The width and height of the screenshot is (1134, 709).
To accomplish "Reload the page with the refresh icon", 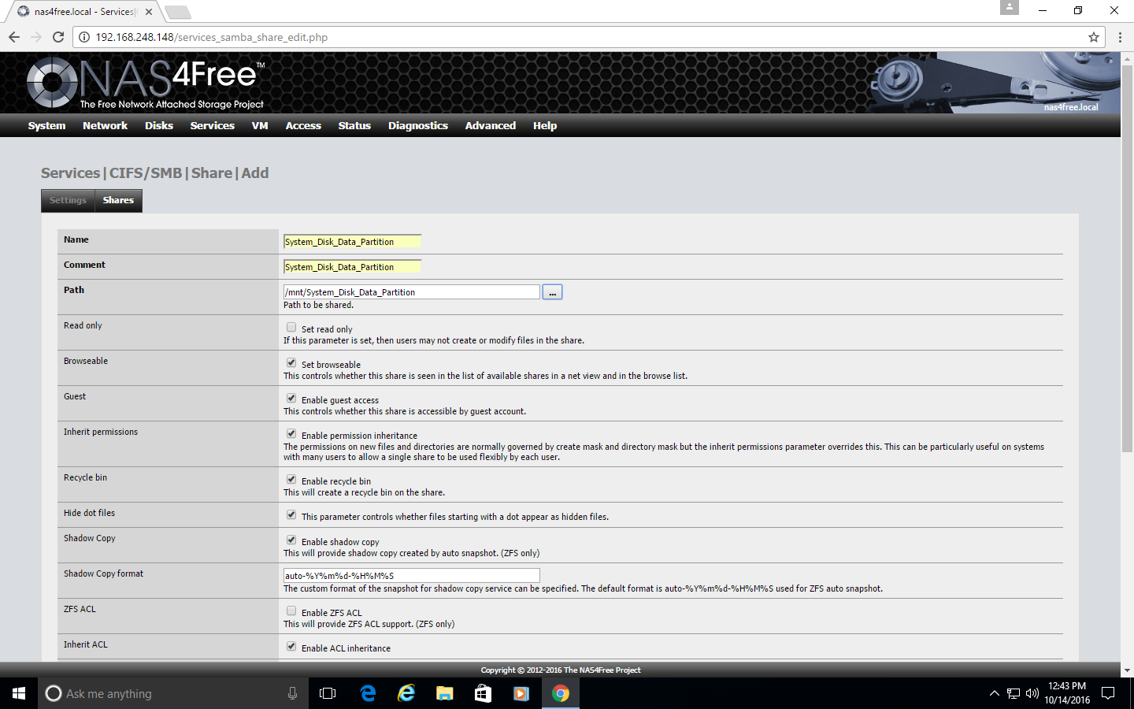I will click(58, 37).
